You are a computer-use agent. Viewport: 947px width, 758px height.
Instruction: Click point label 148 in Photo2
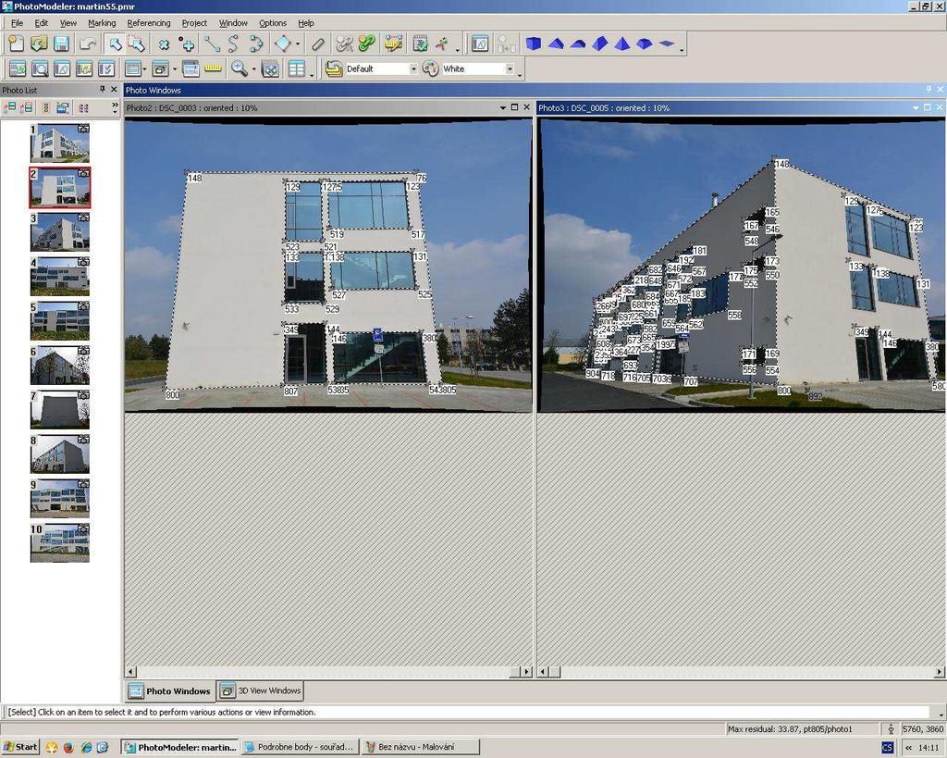tap(194, 178)
